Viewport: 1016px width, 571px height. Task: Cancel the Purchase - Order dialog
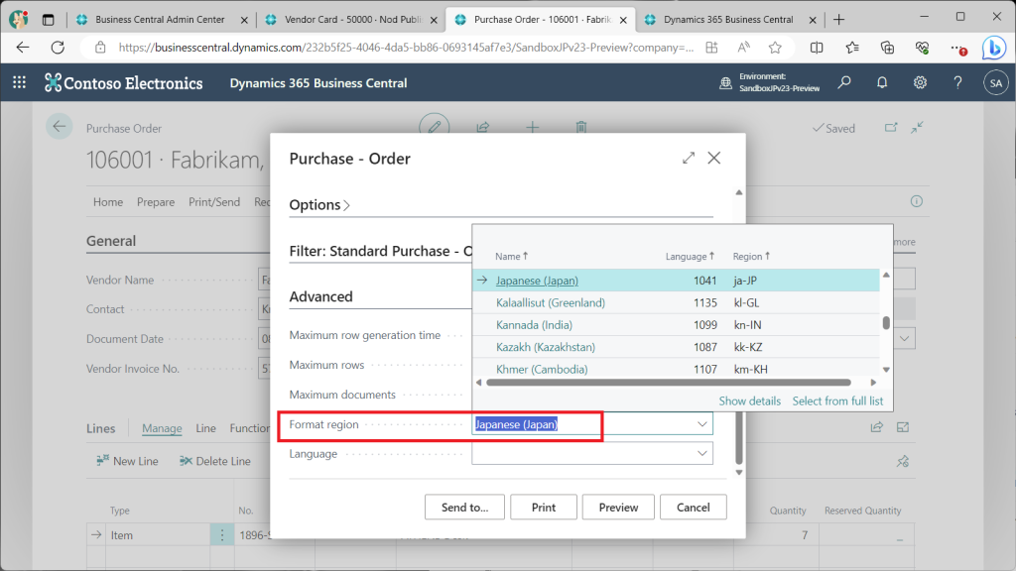coord(694,507)
